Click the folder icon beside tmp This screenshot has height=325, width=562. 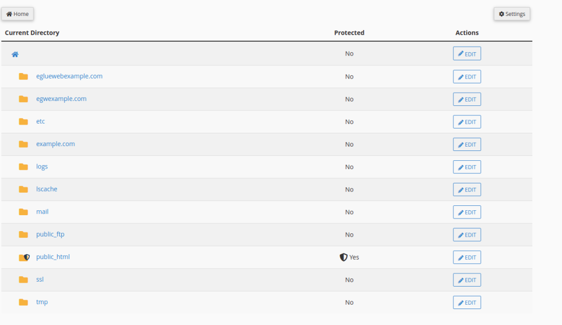pos(23,302)
